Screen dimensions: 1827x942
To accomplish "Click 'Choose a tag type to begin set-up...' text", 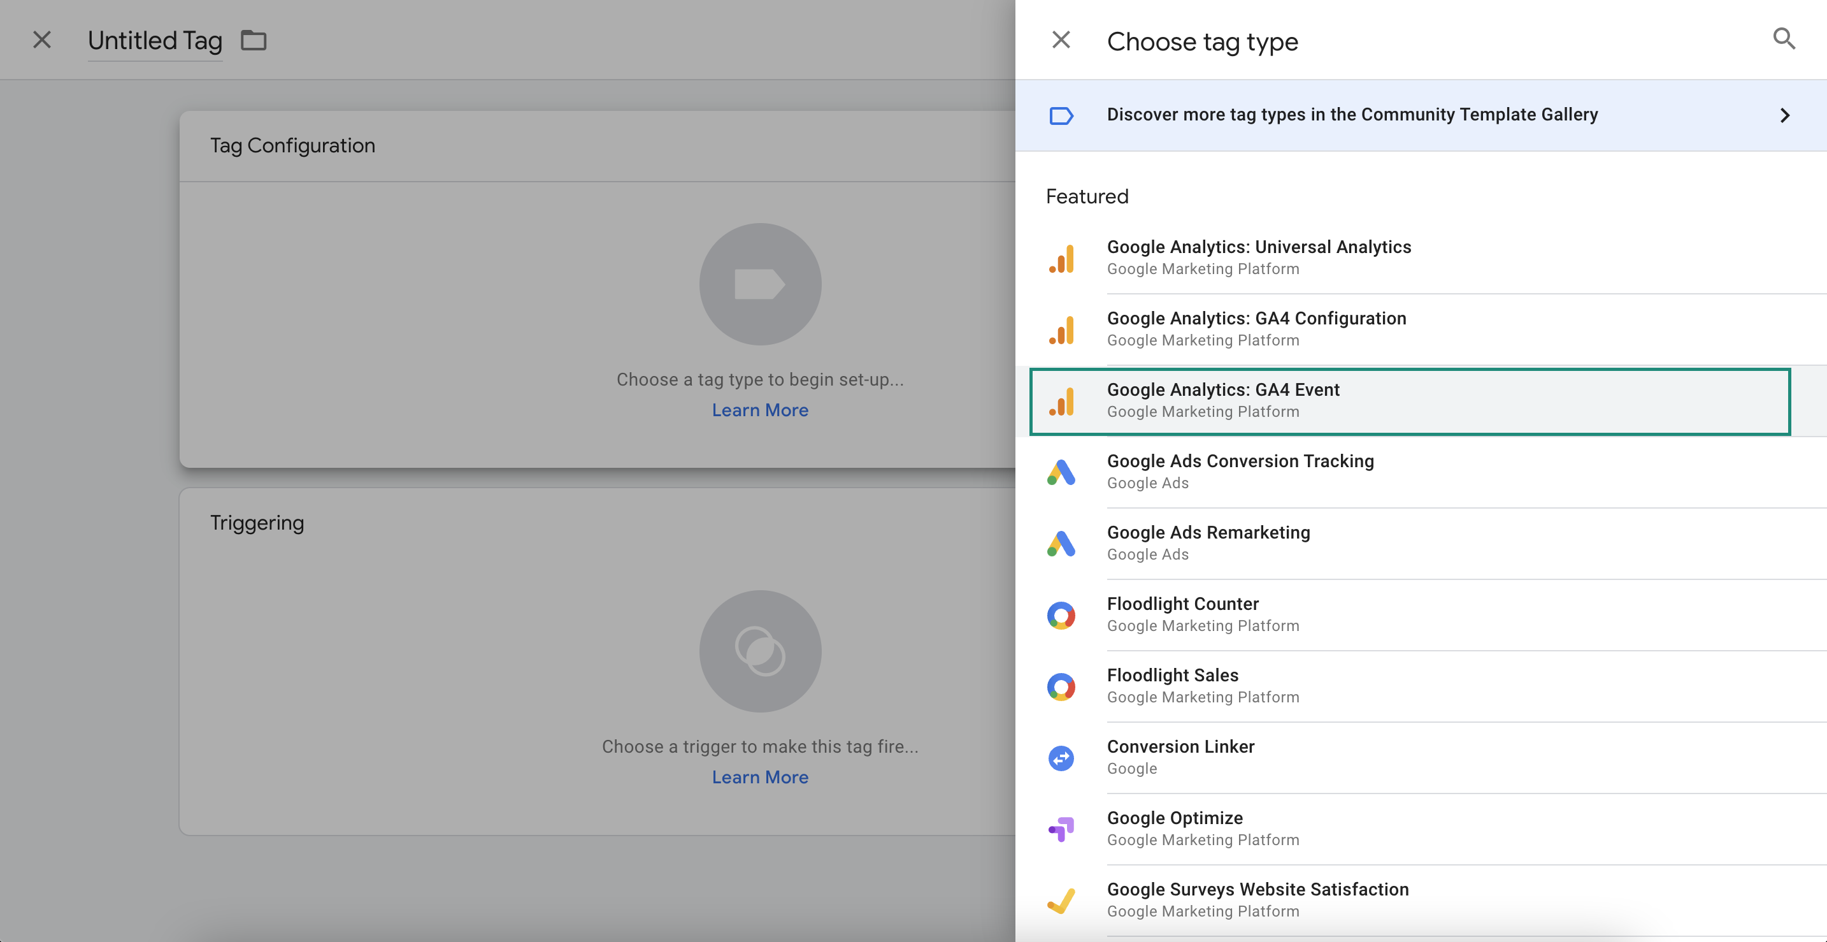I will pos(761,379).
